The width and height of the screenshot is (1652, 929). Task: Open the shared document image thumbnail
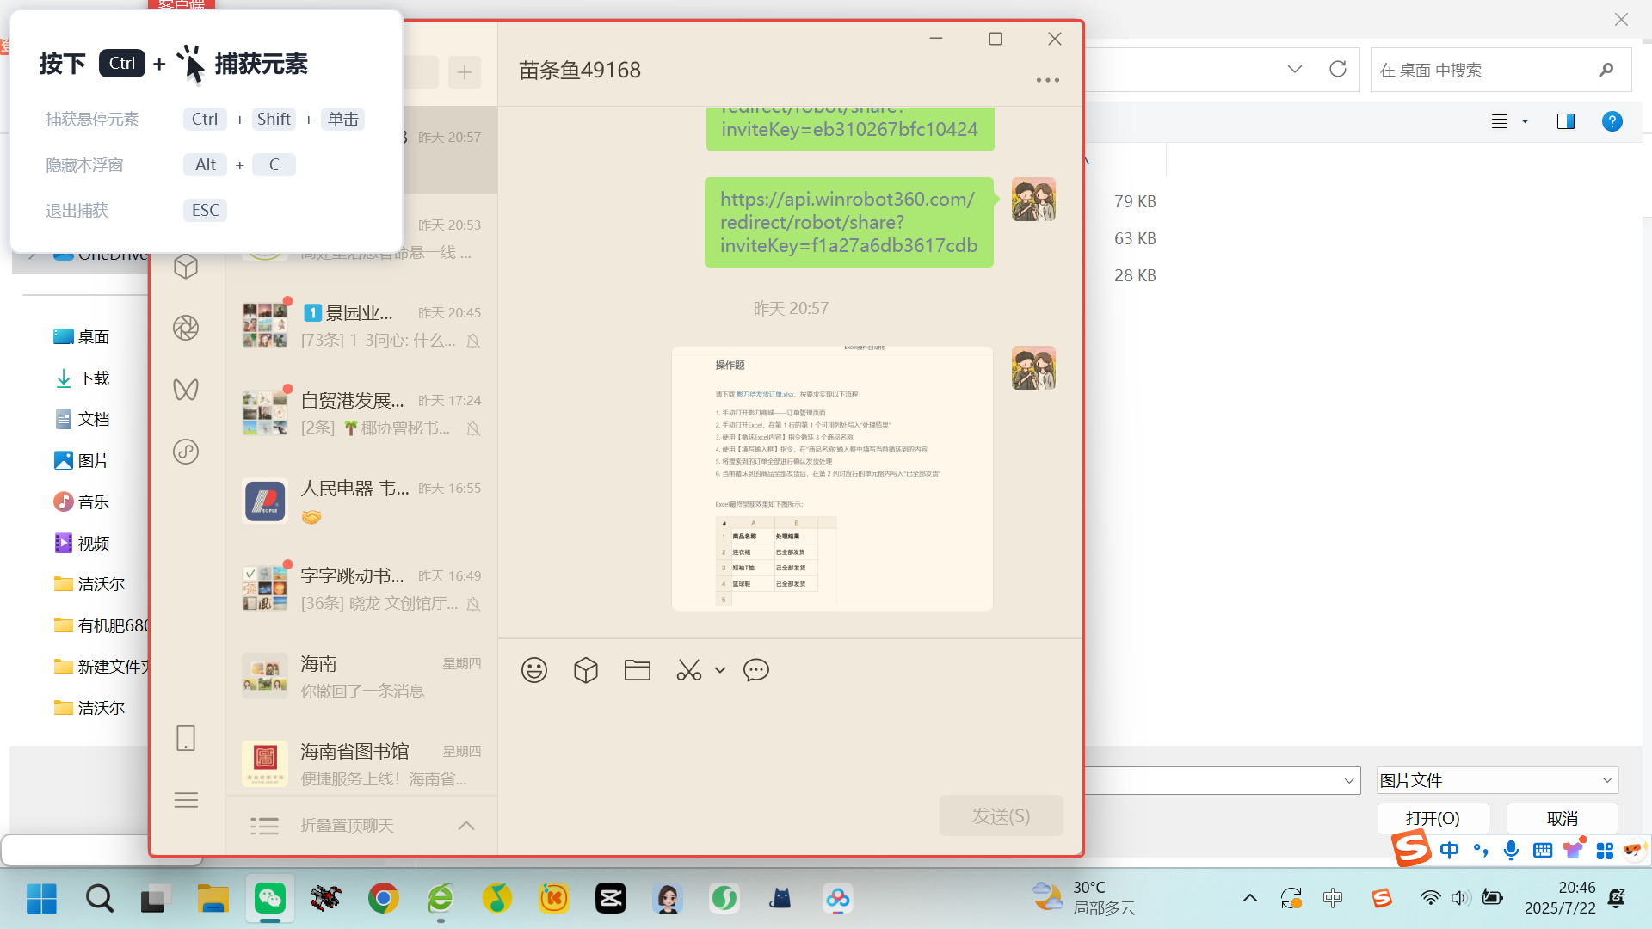(x=832, y=478)
